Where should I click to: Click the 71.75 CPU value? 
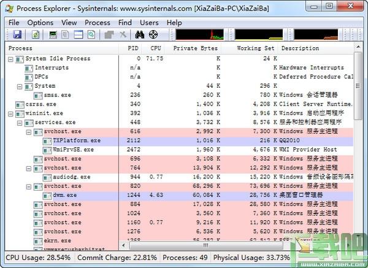[x=155, y=58]
